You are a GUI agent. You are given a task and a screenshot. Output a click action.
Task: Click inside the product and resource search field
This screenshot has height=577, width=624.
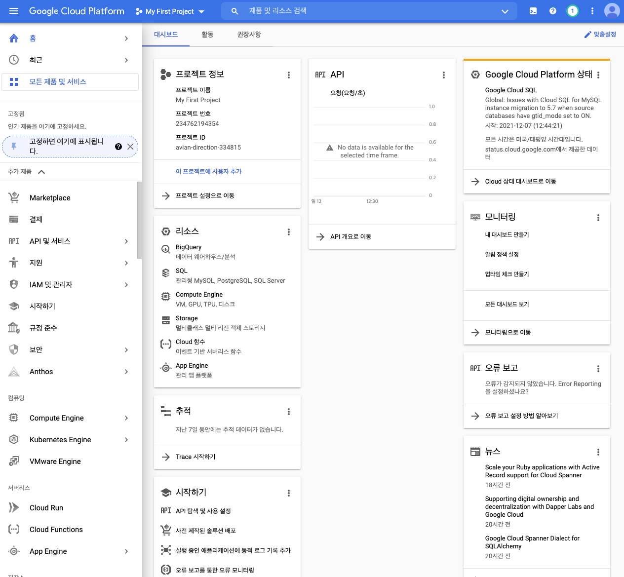coord(370,11)
